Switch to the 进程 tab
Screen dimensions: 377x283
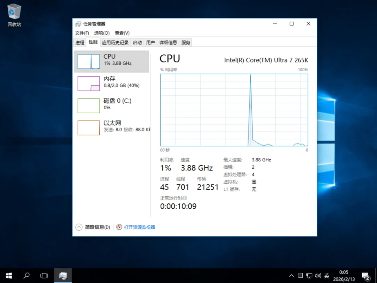(80, 43)
